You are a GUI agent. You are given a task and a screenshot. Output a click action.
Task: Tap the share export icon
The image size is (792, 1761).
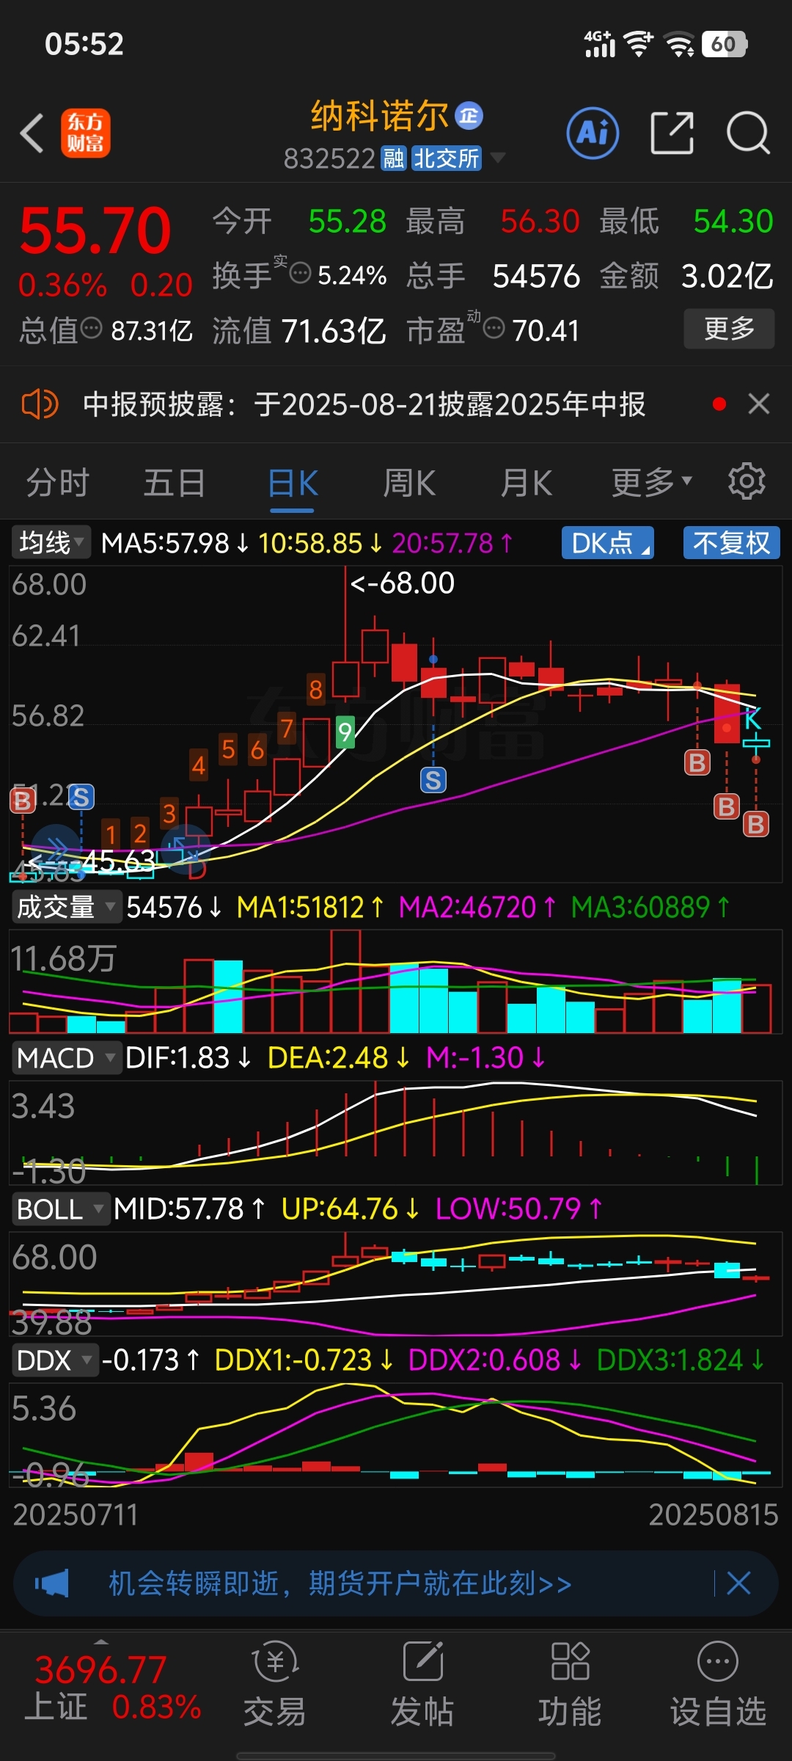point(672,133)
